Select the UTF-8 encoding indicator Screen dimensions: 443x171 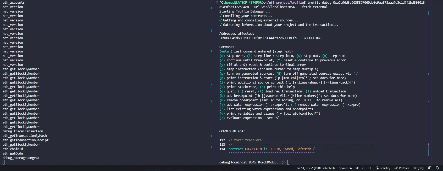click(360, 168)
